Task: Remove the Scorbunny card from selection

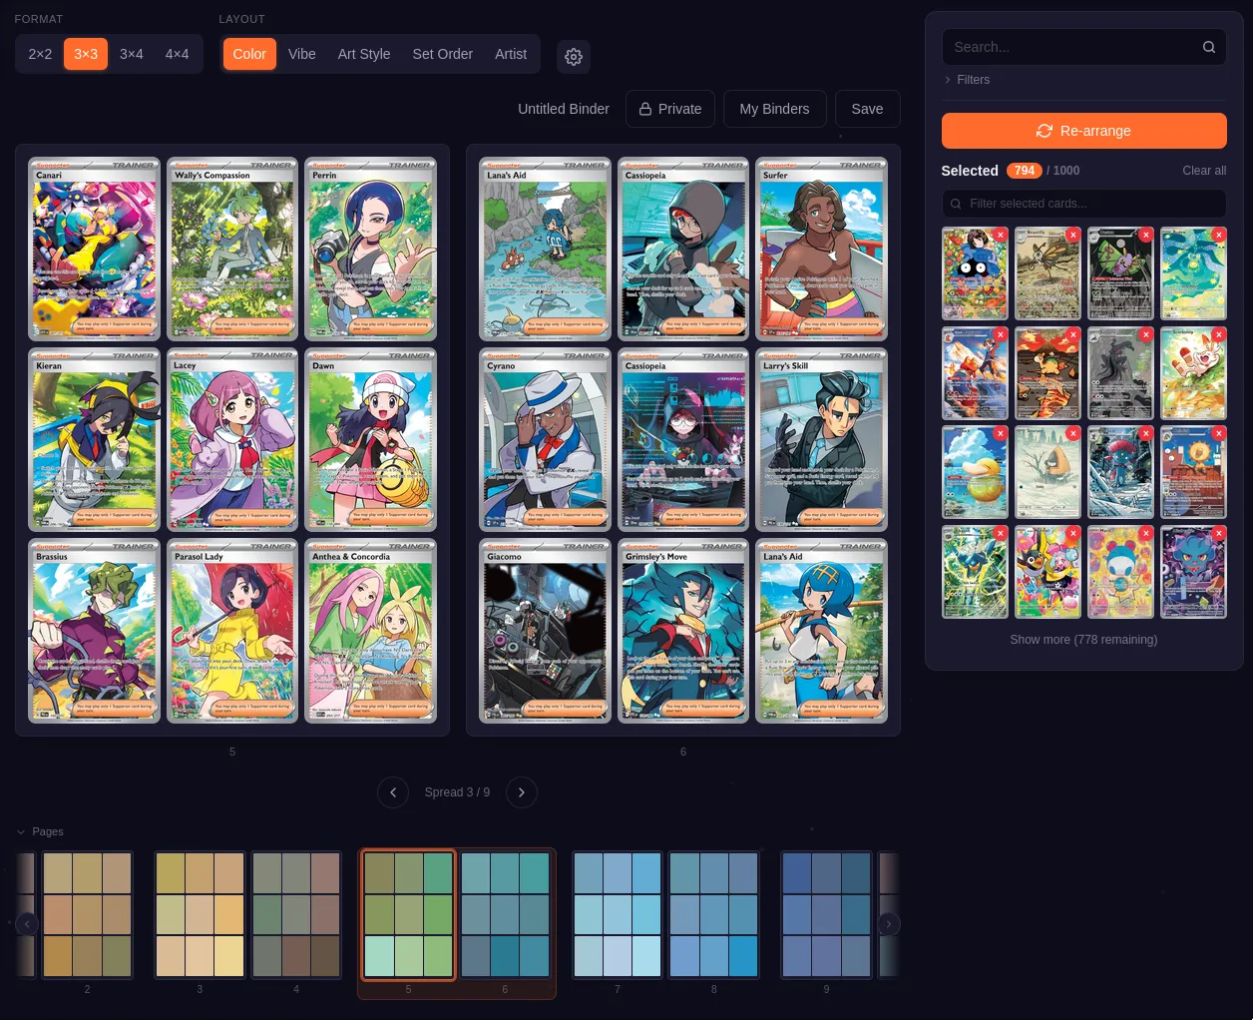Action: coord(1219,334)
